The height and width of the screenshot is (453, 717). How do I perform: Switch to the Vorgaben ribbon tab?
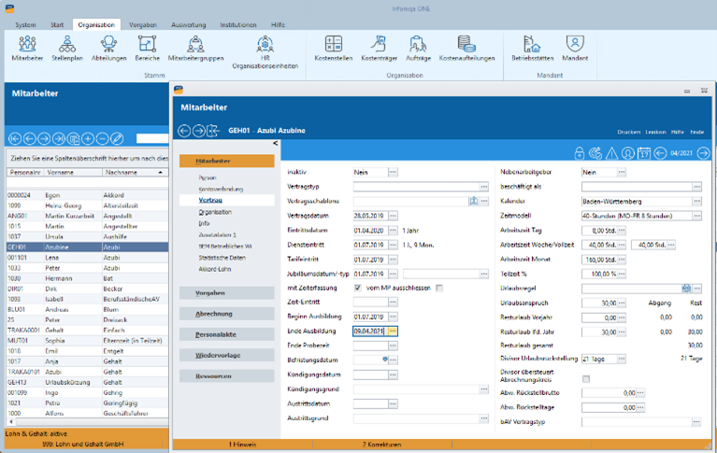(x=143, y=24)
